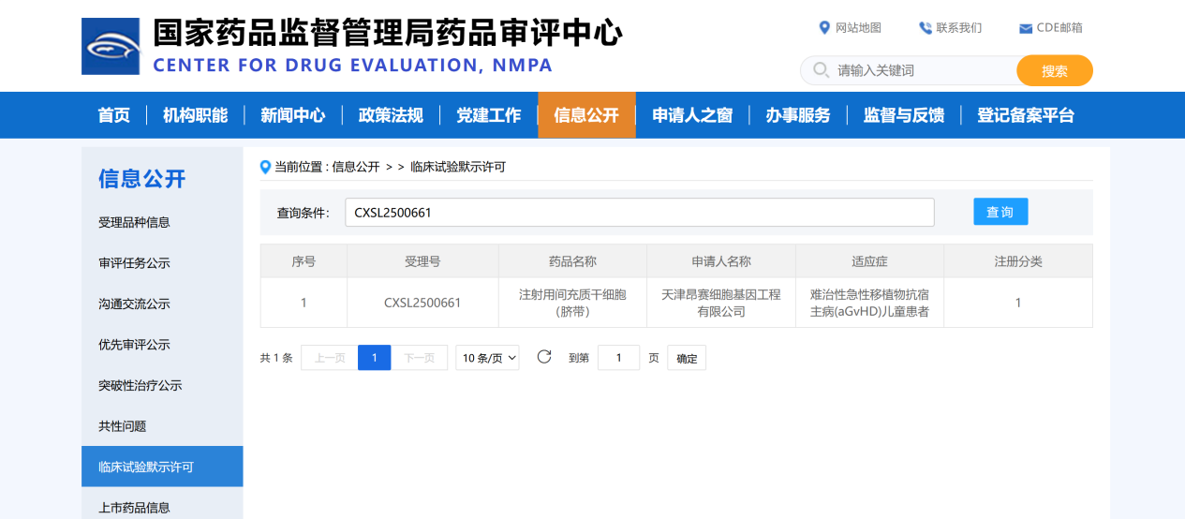This screenshot has height=519, width=1185.
Task: Select 政策法规 in the top navigation
Action: (391, 115)
